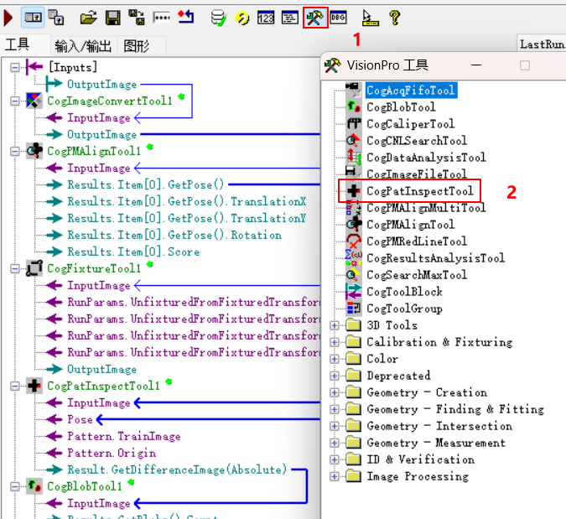This screenshot has width=566, height=519.
Task: Open the file folder toolbar icon
Action: point(88,18)
